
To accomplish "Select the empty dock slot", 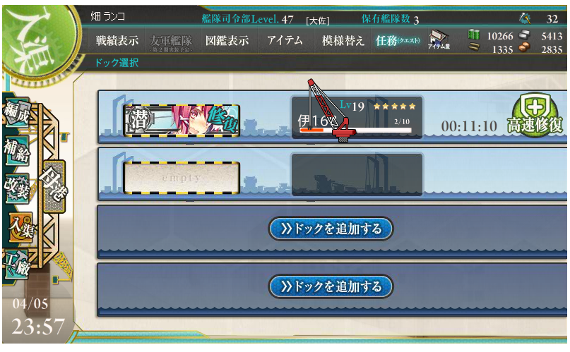I will (182, 178).
